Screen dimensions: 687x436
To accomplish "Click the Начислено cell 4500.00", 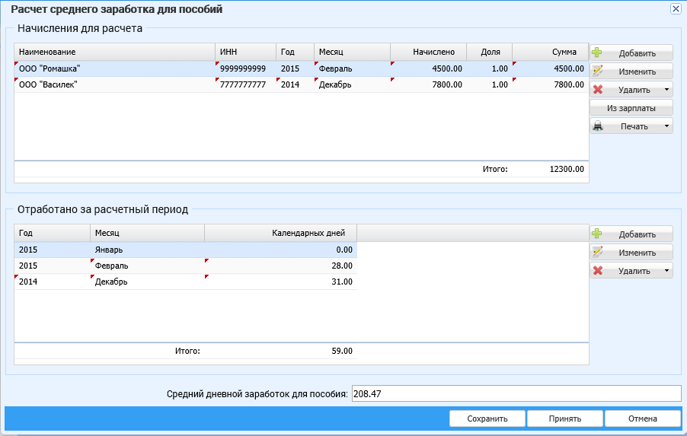I will point(429,68).
